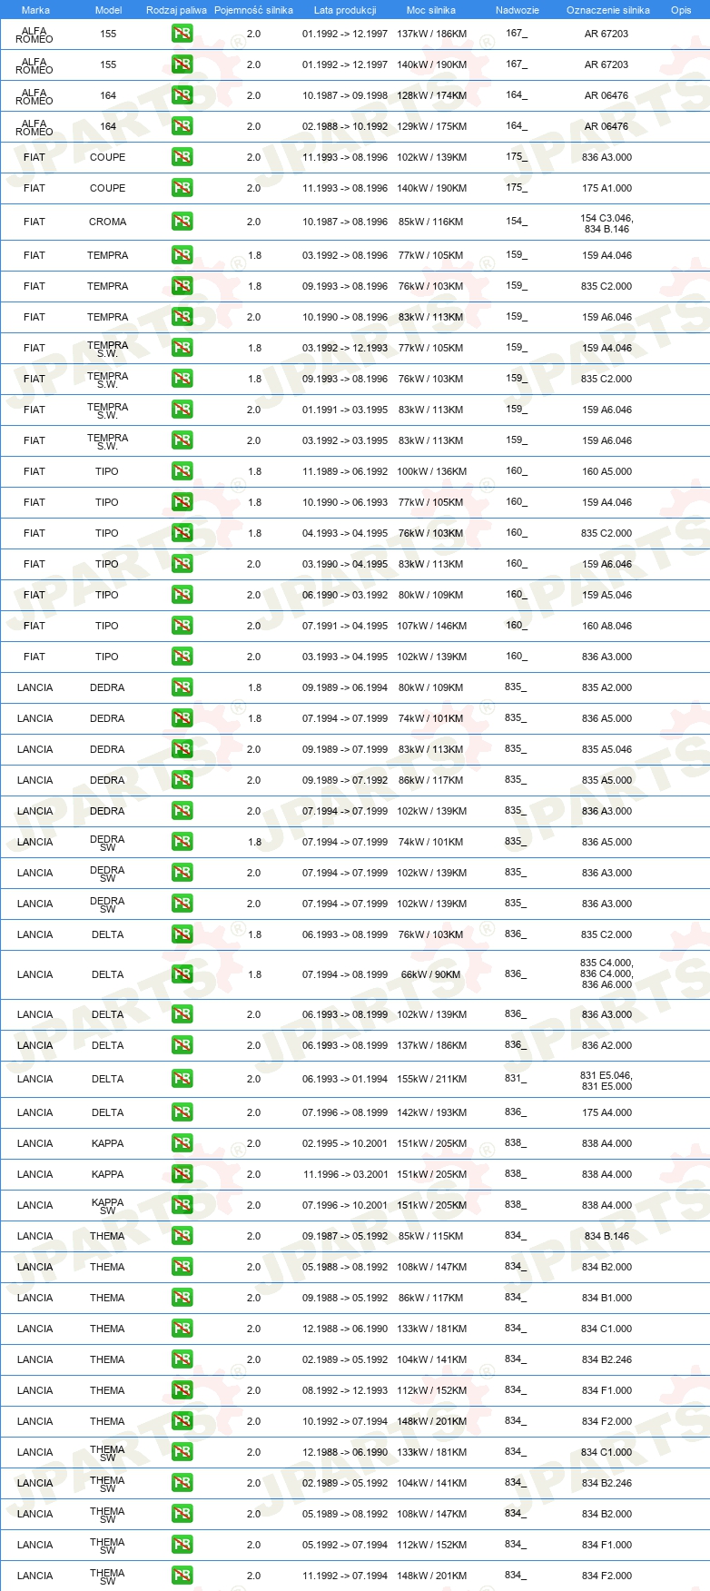Select fuel icon for Lancia Dedra SW 1.8
Screen dimensions: 710x1591
click(x=182, y=842)
